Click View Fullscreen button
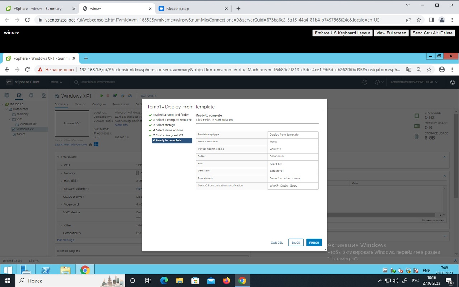459x287 pixels. 391,33
